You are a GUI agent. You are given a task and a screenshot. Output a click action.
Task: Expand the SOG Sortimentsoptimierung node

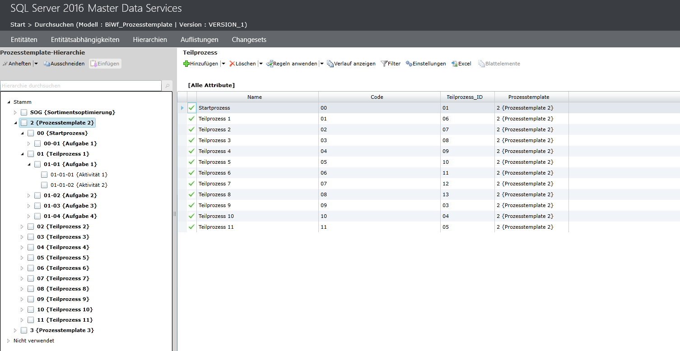15,112
